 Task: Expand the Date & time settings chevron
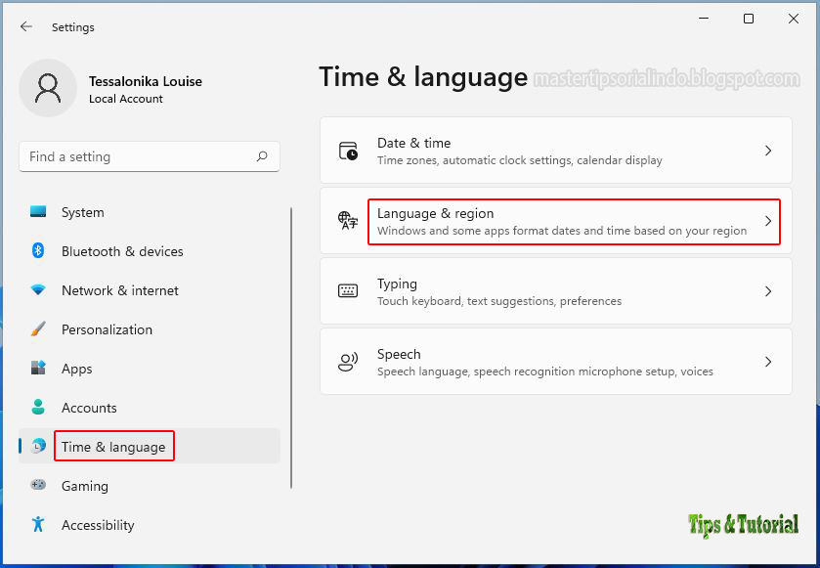coord(768,150)
